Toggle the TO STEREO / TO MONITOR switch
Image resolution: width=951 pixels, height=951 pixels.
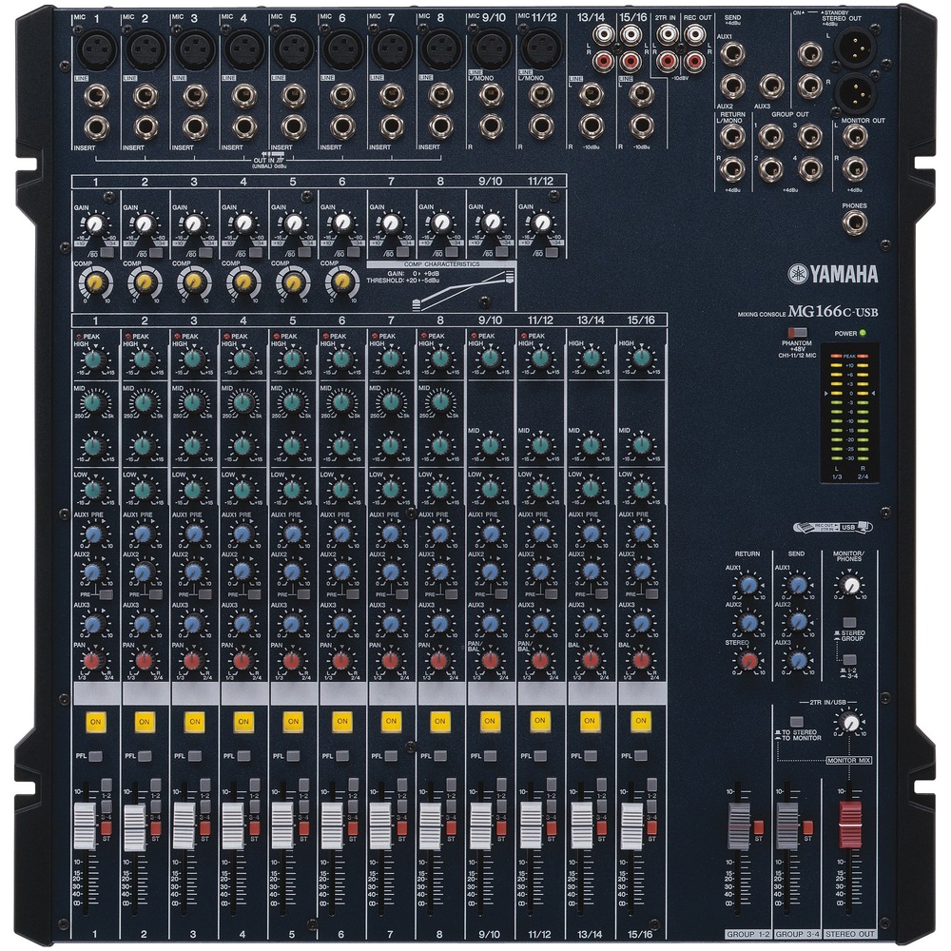pyautogui.click(x=796, y=722)
